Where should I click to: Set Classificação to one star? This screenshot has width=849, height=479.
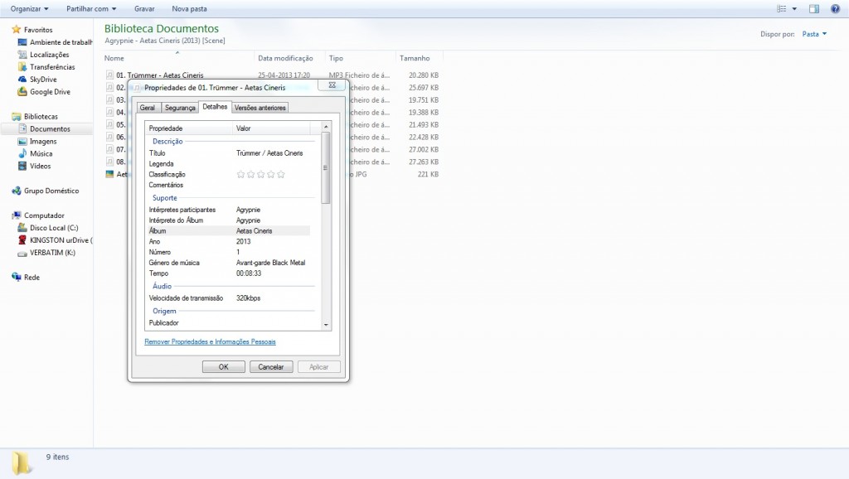(x=240, y=174)
